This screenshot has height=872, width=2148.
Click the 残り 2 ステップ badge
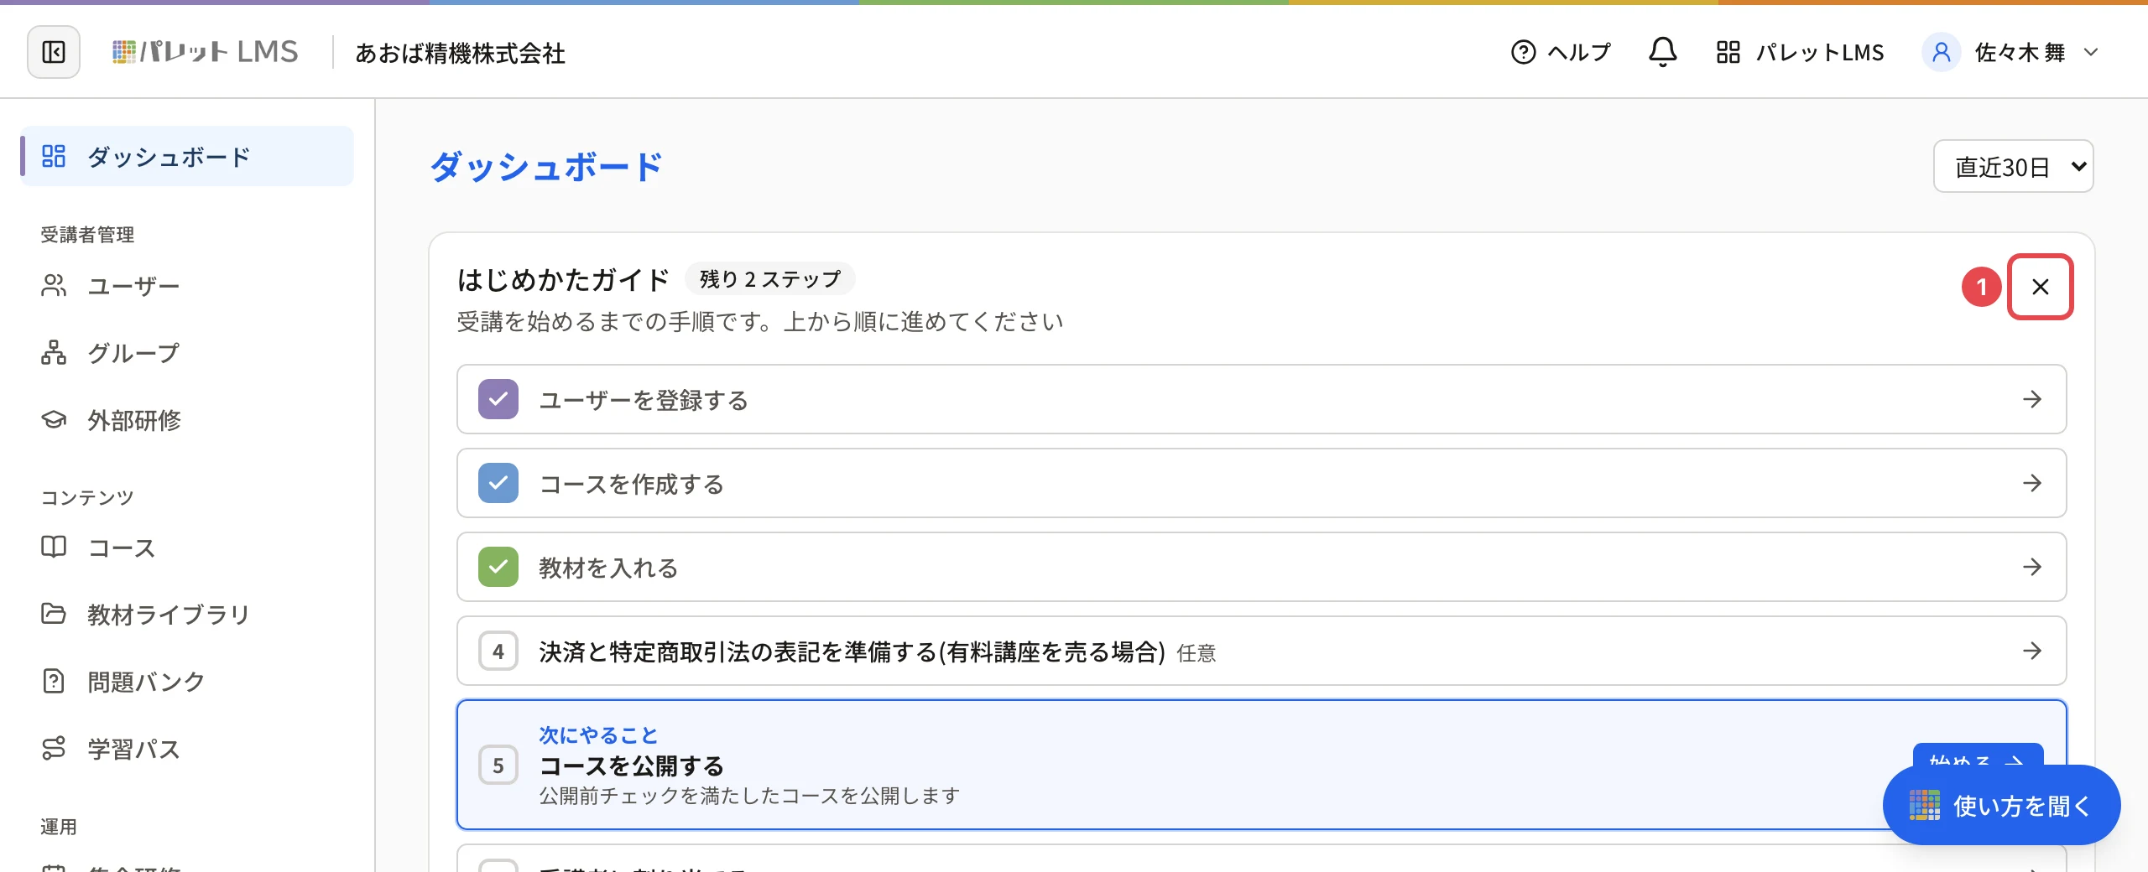[x=770, y=279]
